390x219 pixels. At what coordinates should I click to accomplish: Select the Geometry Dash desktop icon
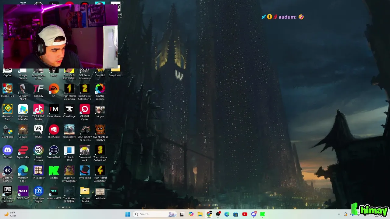pyautogui.click(x=8, y=109)
